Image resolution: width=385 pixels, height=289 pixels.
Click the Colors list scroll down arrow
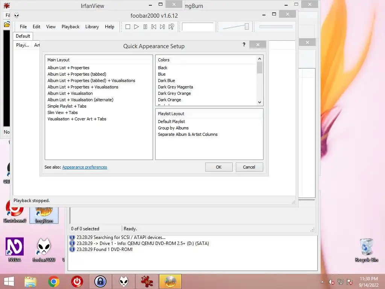[259, 102]
